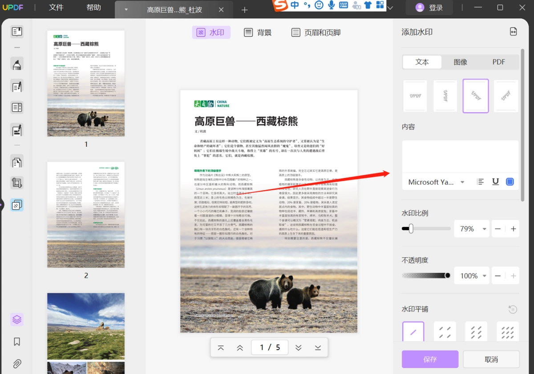
Task: Select the highlighter comment tool icon
Action: tap(17, 64)
